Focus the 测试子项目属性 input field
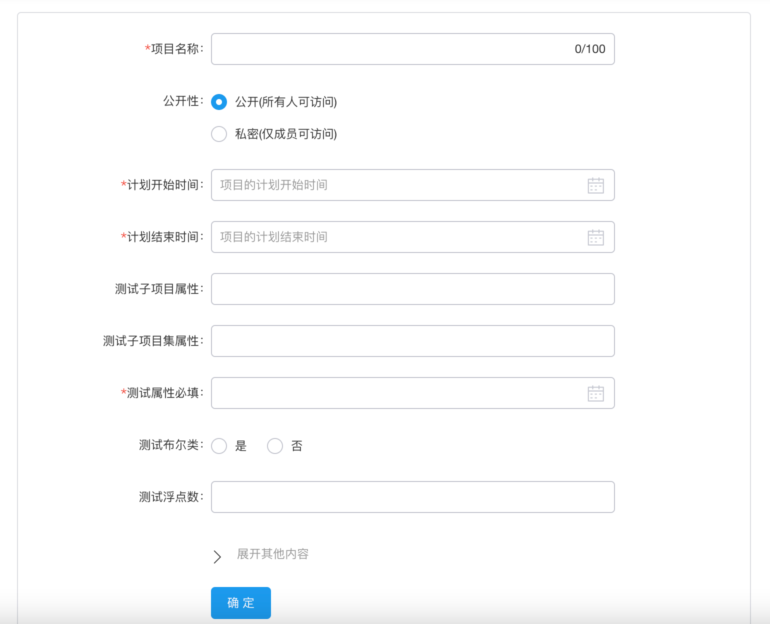Viewport: 770px width, 624px height. point(412,289)
